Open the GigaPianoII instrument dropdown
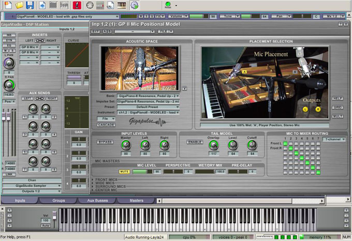 point(67,17)
